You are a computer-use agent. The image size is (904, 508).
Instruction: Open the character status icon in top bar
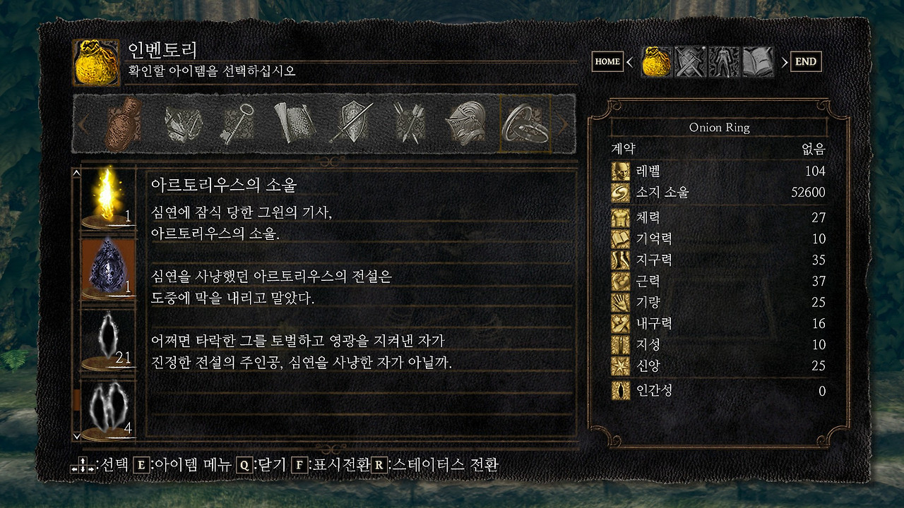click(x=724, y=62)
